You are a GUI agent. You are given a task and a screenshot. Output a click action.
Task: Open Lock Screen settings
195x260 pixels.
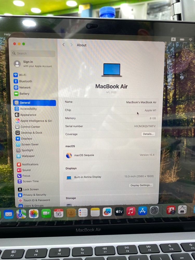[28, 189]
